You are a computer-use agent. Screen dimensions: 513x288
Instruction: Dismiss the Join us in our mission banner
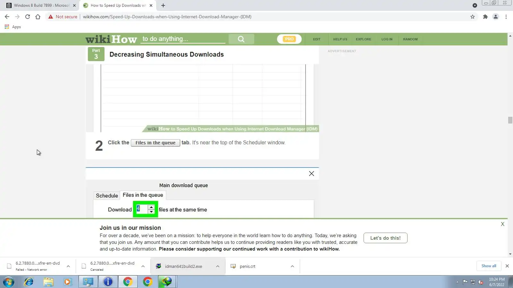click(x=502, y=224)
